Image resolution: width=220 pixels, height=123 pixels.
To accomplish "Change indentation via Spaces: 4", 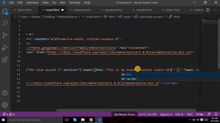I will (166, 114).
